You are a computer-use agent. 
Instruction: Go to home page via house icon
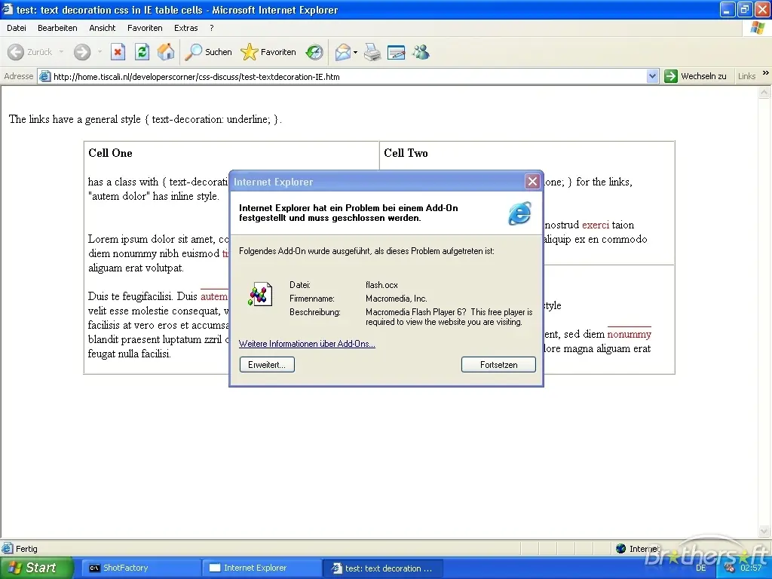(x=166, y=52)
